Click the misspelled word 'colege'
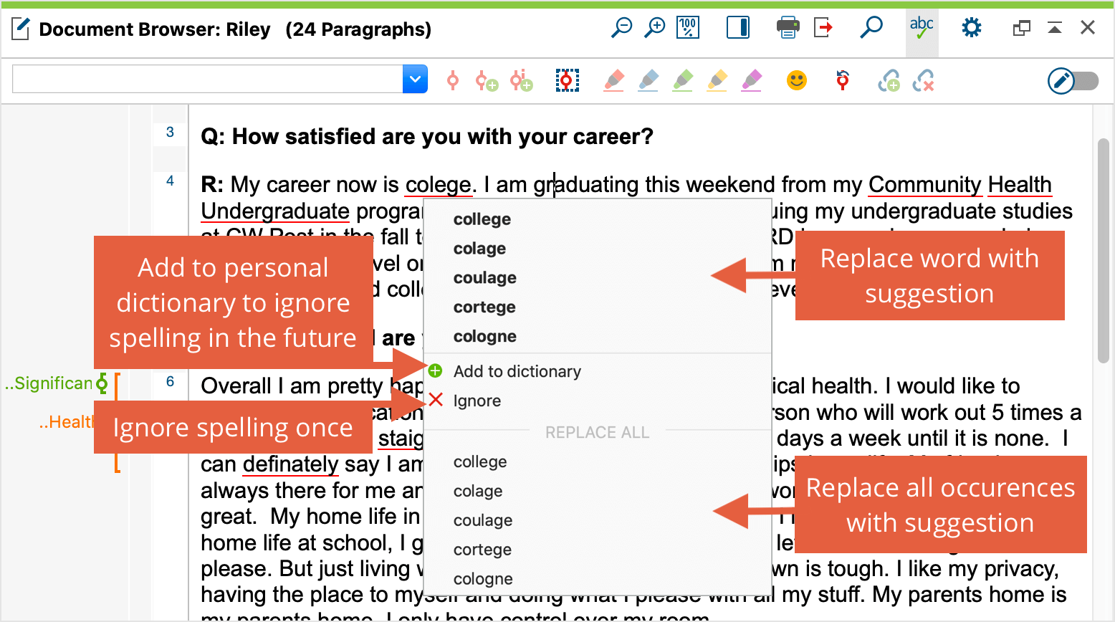Viewport: 1115px width, 622px height. [x=438, y=185]
